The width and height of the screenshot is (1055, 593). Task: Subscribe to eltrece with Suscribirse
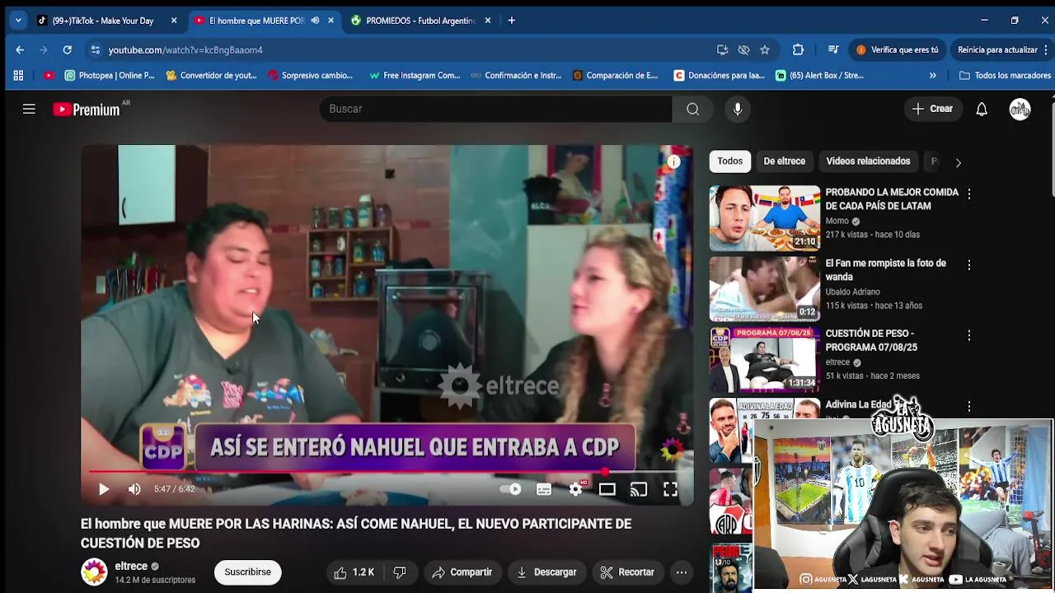point(247,572)
